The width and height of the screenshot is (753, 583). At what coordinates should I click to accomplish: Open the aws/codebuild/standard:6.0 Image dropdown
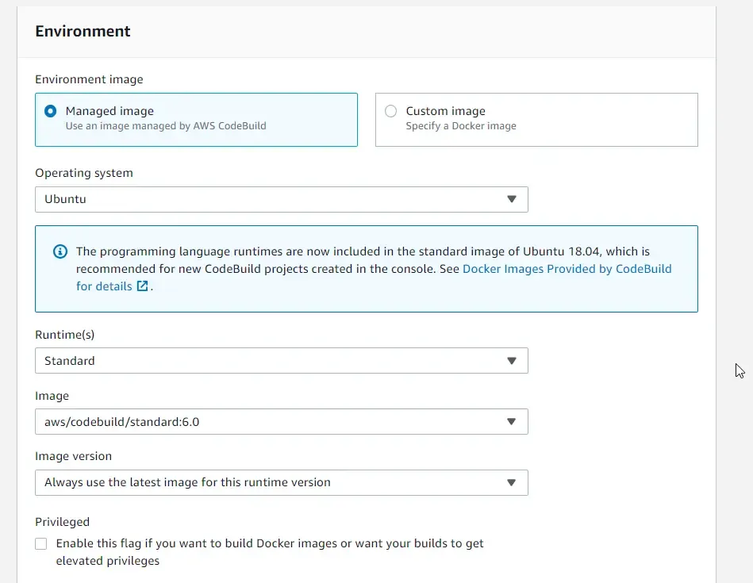click(x=282, y=421)
